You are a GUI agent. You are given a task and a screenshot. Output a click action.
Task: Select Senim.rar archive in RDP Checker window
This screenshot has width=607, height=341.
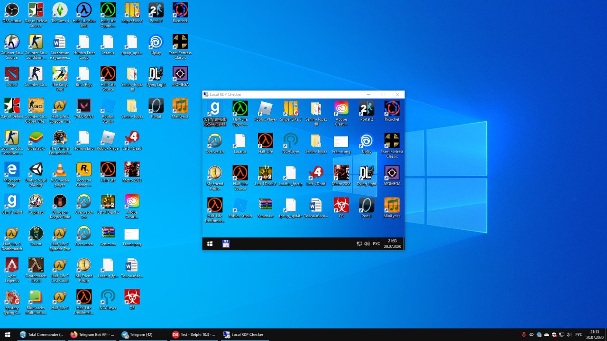(x=266, y=208)
